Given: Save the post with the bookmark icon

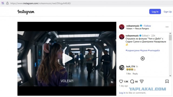Looking at the screenshot, I should pyautogui.click(x=167, y=81).
